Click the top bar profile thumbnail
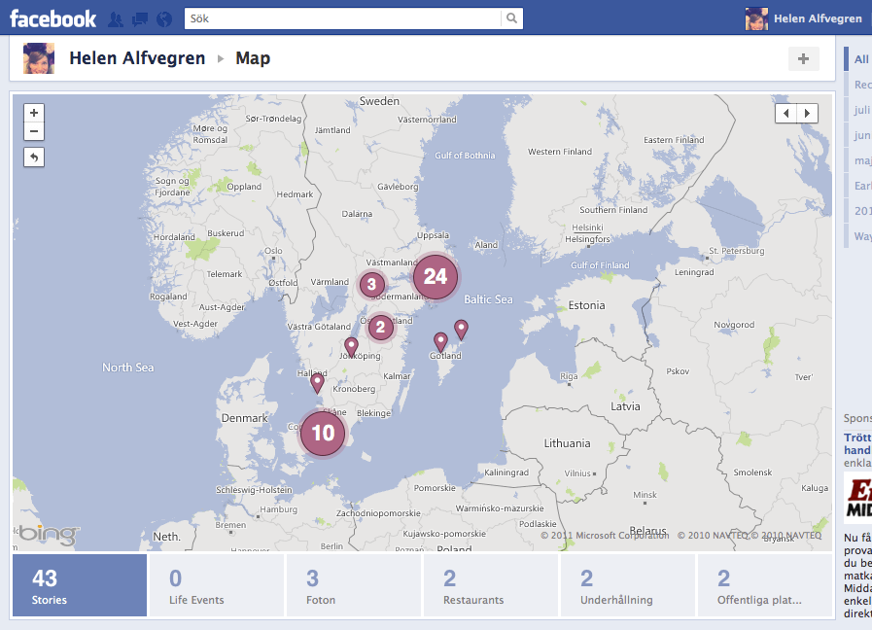The height and width of the screenshot is (630, 872). (756, 18)
